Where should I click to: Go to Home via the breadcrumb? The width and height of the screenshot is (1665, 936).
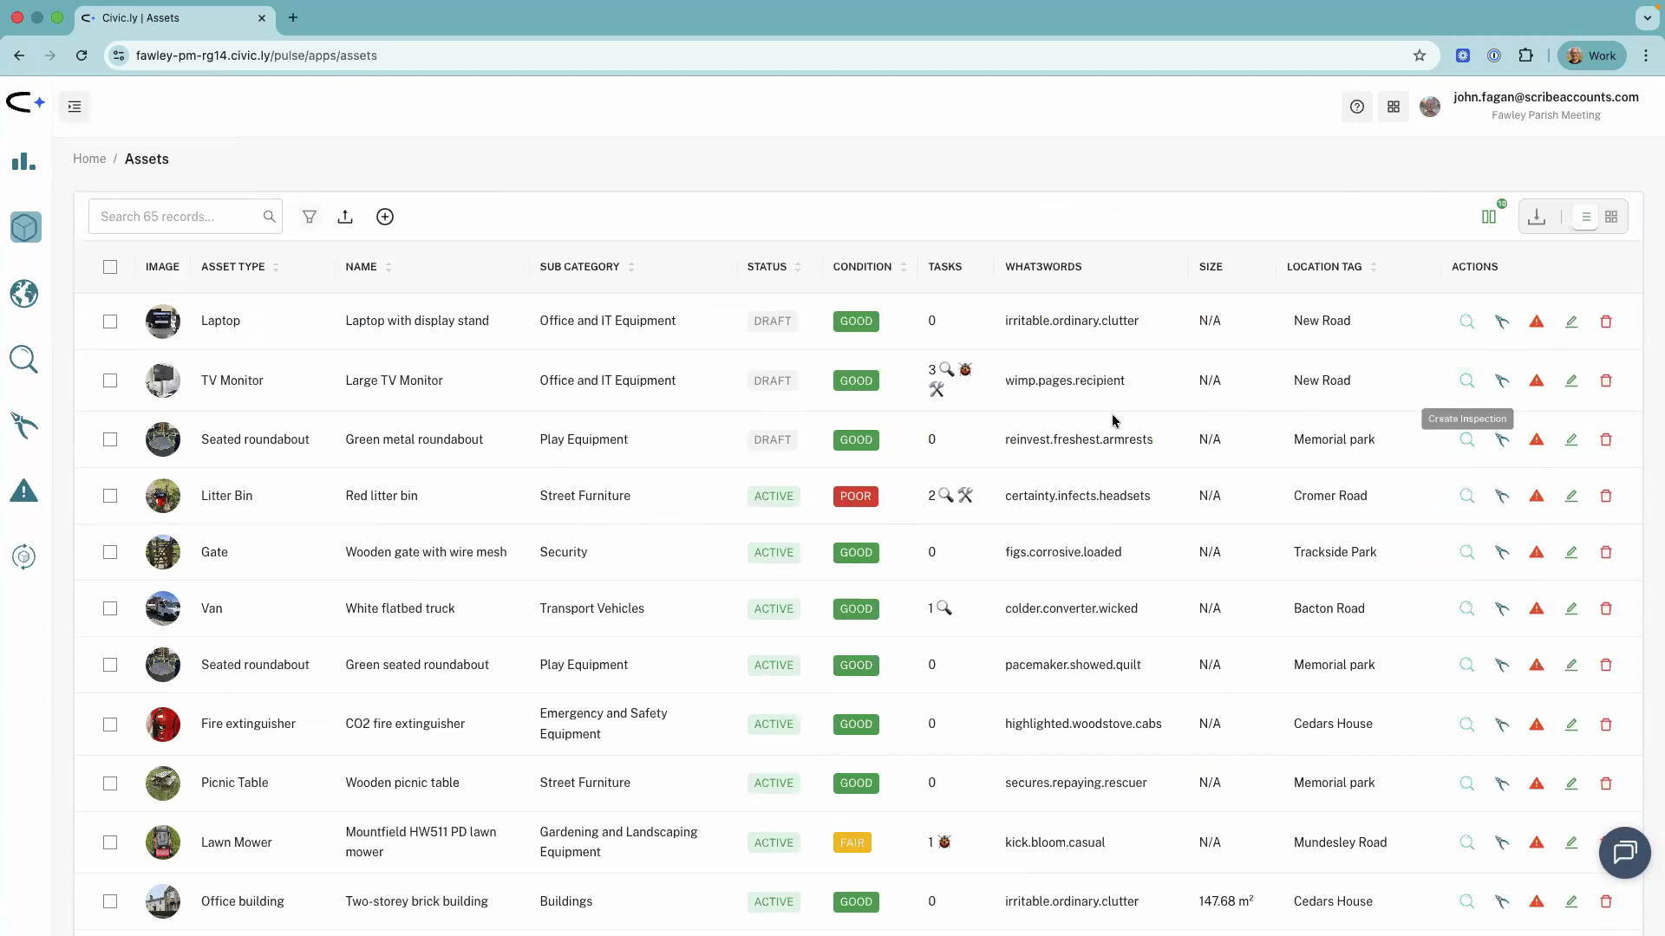click(x=89, y=159)
